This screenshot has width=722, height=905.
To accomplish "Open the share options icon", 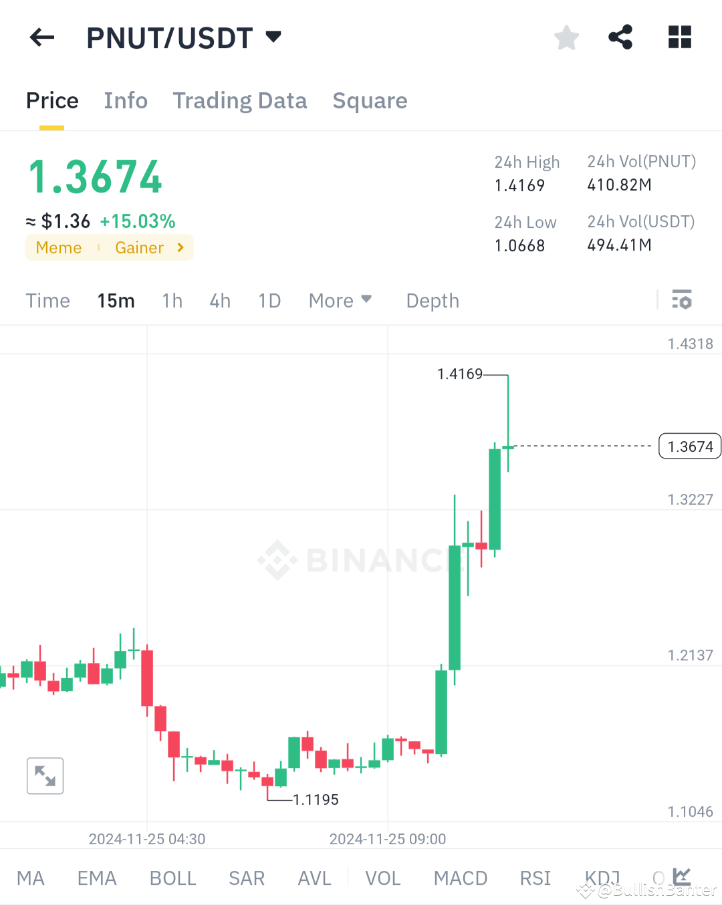I will tap(620, 37).
